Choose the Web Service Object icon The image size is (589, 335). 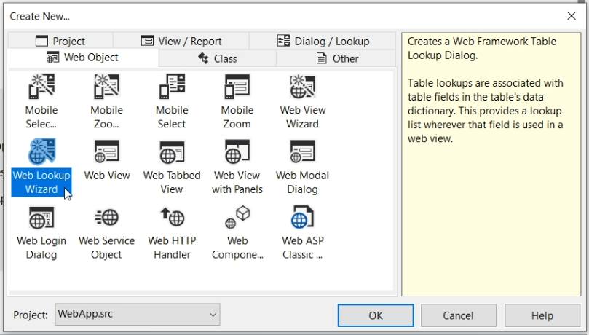click(x=106, y=218)
